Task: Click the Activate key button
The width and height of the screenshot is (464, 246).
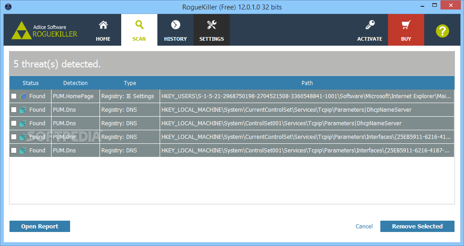Action: point(369,30)
